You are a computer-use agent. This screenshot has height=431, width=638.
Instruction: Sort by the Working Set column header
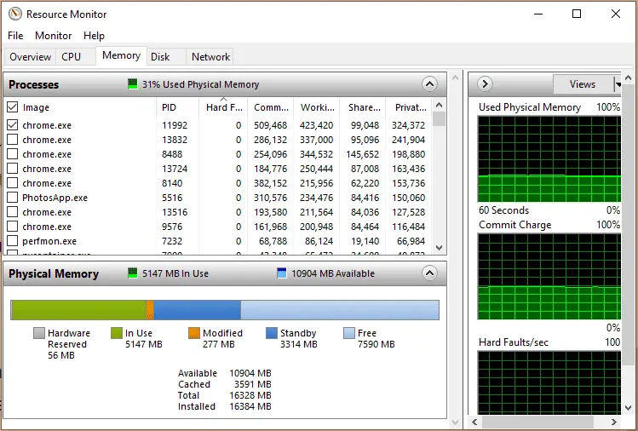(317, 107)
